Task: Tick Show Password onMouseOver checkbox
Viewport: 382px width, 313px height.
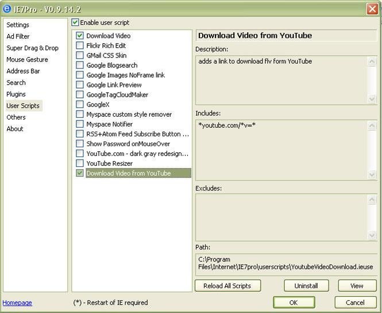Action: 80,143
